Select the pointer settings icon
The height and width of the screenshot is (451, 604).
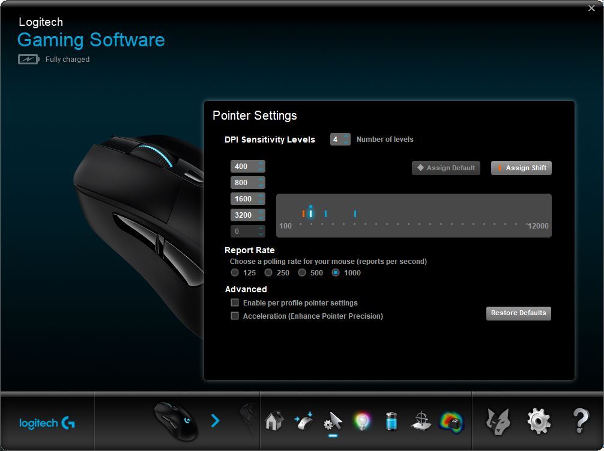click(x=333, y=421)
